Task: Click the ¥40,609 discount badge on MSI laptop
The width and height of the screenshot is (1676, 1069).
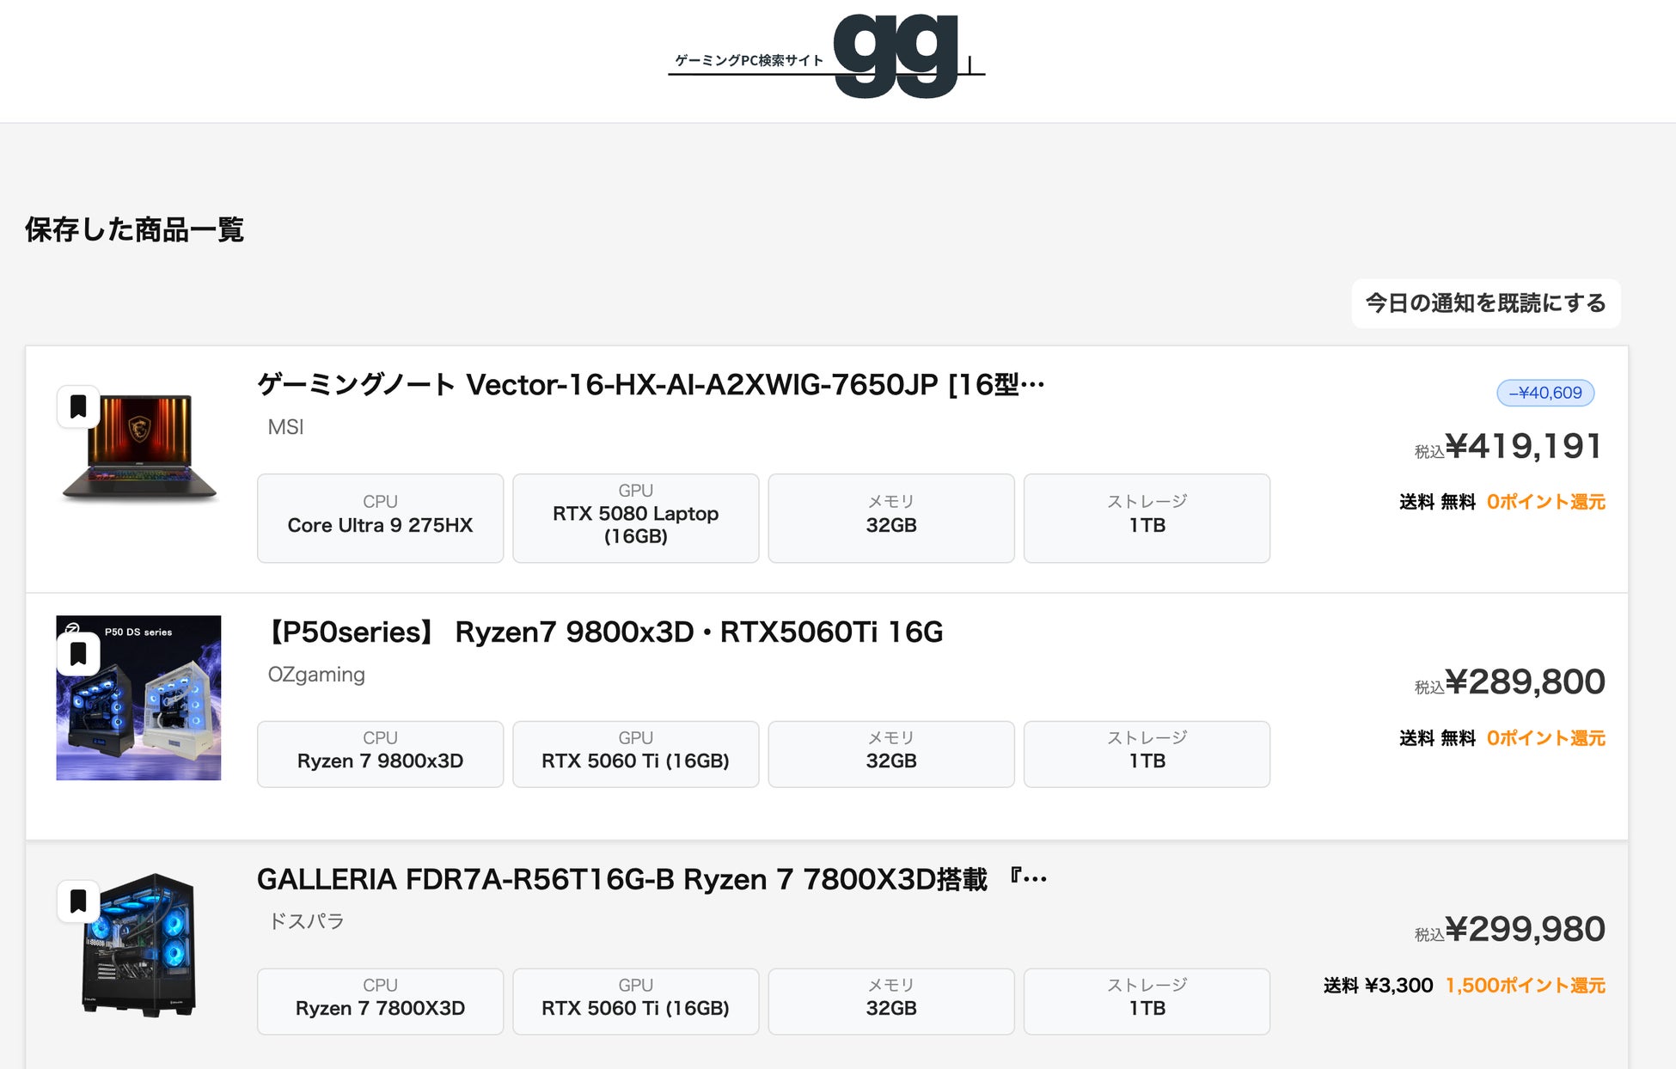Action: [x=1544, y=393]
